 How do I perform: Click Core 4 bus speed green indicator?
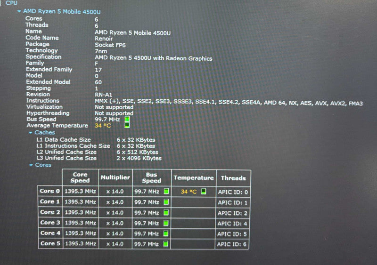[166, 233]
